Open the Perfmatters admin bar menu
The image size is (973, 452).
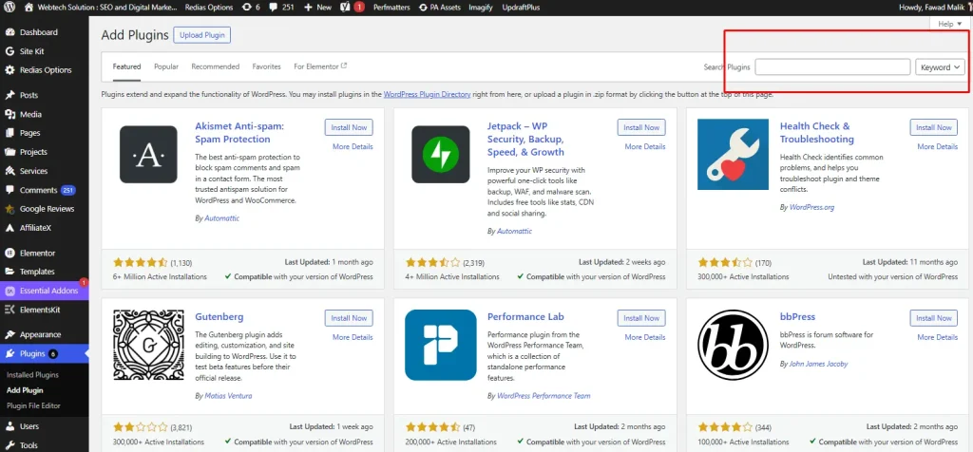[x=391, y=8]
